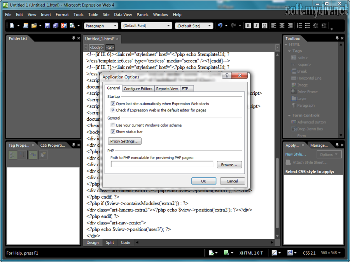Click the Browse... button for PHP path
This screenshot has height=262, width=350.
229,165
